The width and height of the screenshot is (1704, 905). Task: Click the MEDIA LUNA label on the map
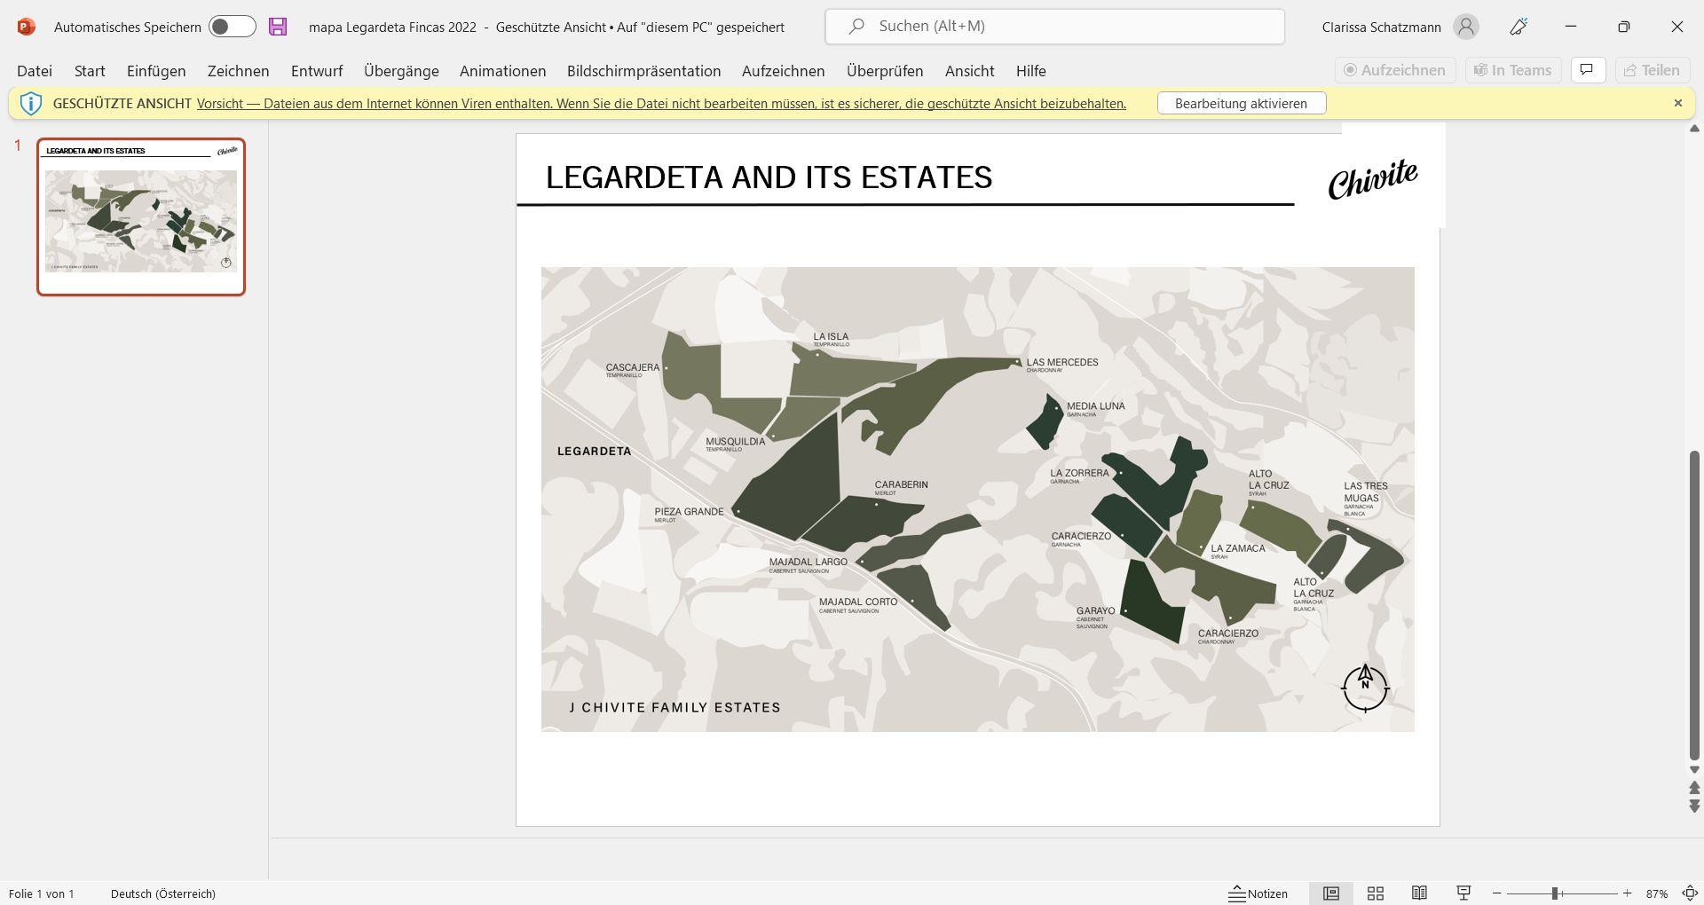[1096, 406]
